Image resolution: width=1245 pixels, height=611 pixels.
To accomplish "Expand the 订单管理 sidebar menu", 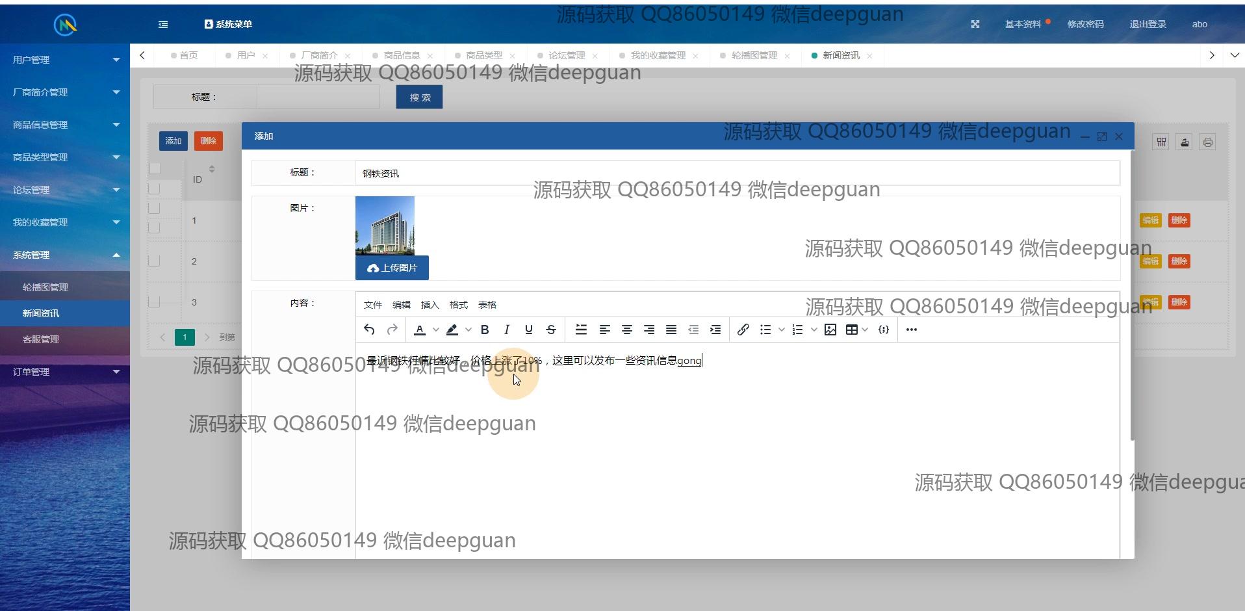I will coord(65,372).
